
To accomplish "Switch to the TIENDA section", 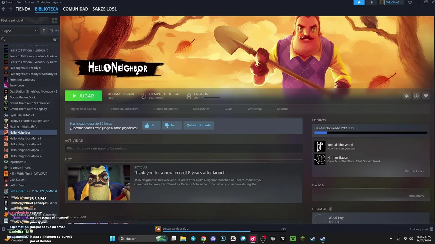I will click(x=23, y=9).
